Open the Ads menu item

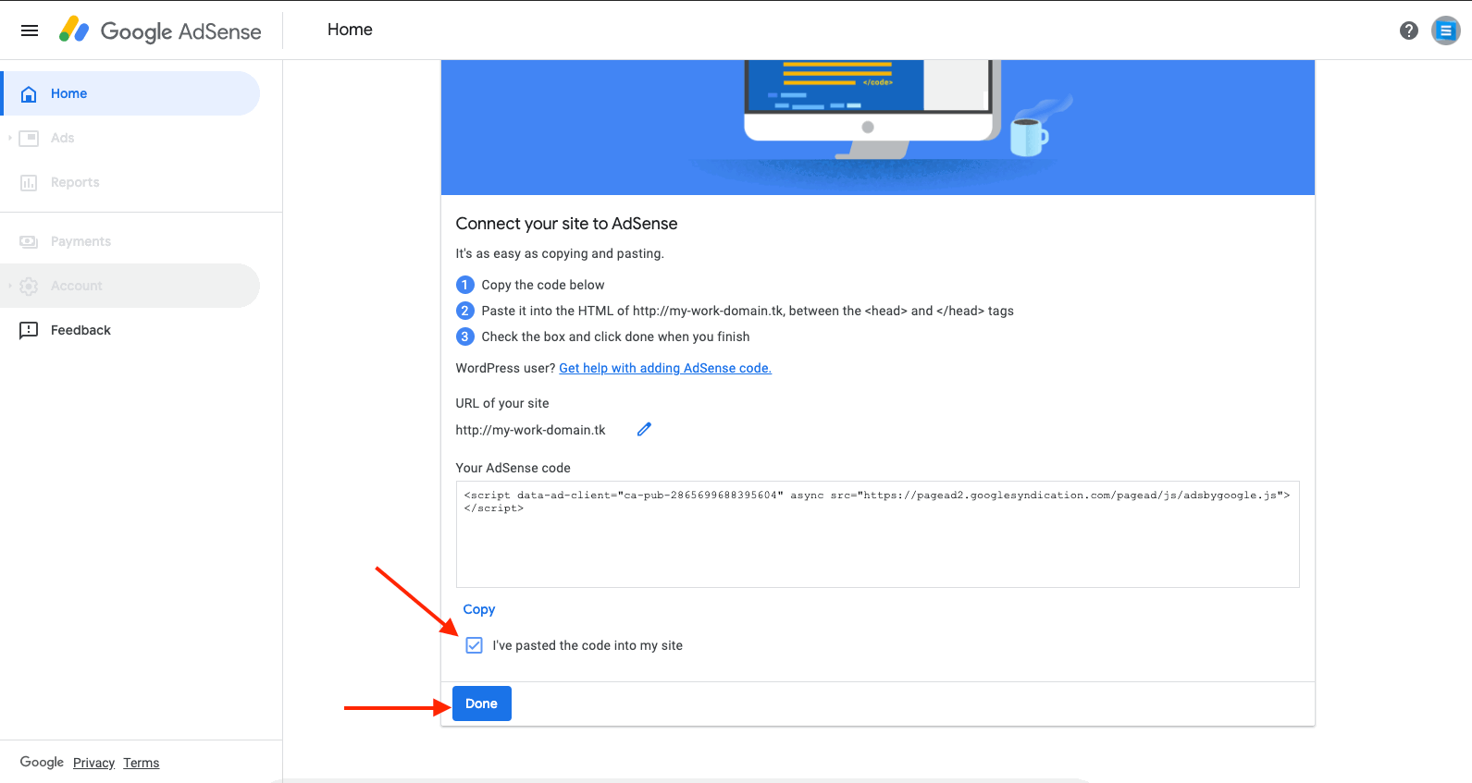pos(131,138)
